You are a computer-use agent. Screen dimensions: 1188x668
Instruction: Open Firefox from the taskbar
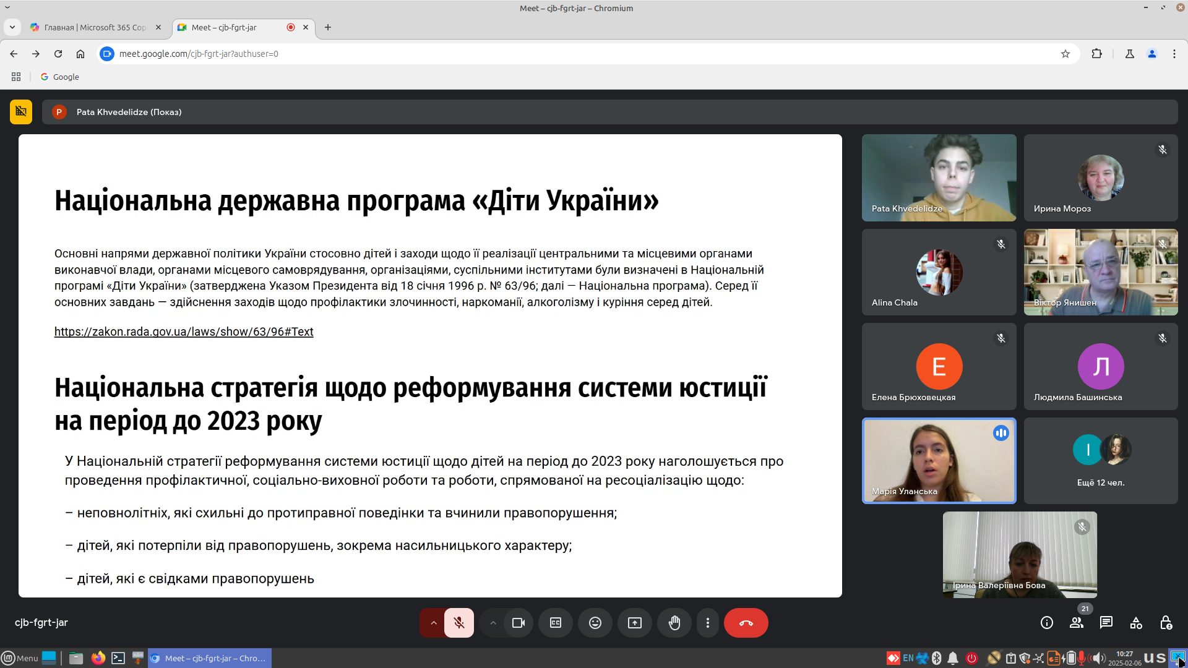click(98, 658)
